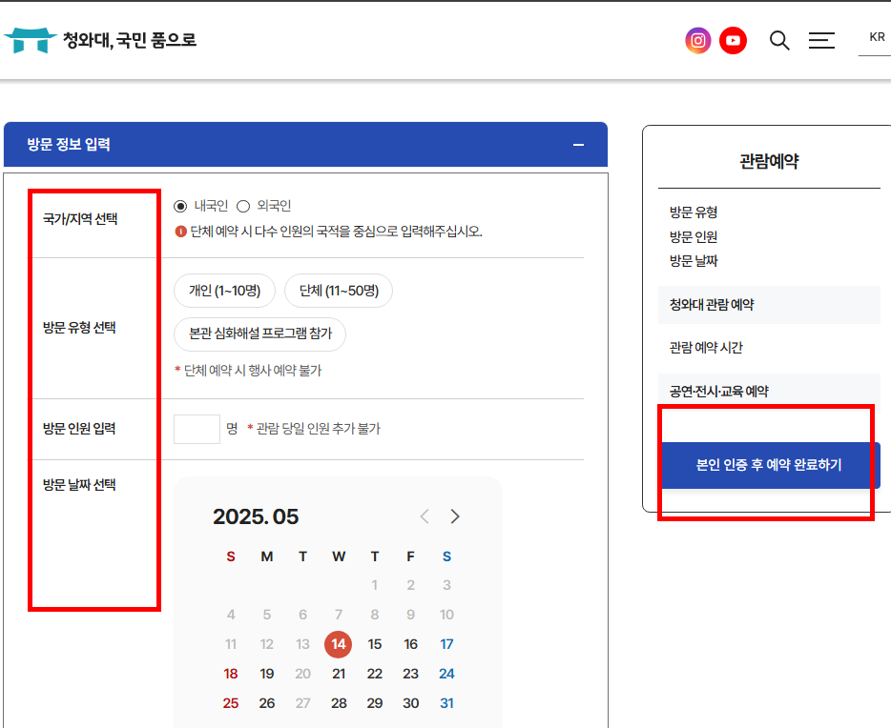Choose 개인 (1~10명) visit type
The height and width of the screenshot is (728, 891).
[223, 292]
